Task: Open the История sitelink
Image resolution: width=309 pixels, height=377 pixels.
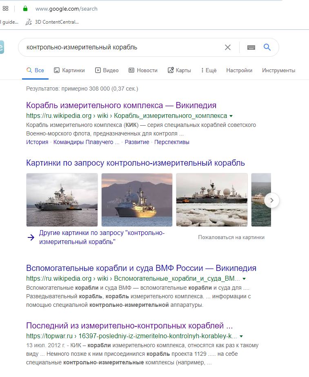Action: point(37,142)
